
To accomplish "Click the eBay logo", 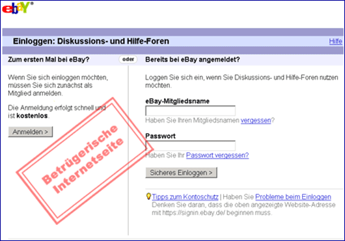I will click(18, 8).
